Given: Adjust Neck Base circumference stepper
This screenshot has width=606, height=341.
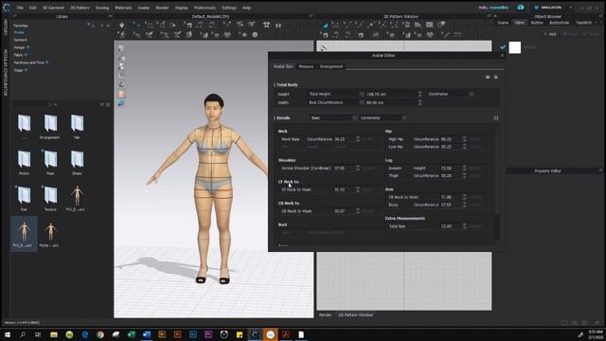Looking at the screenshot, I should 358,139.
